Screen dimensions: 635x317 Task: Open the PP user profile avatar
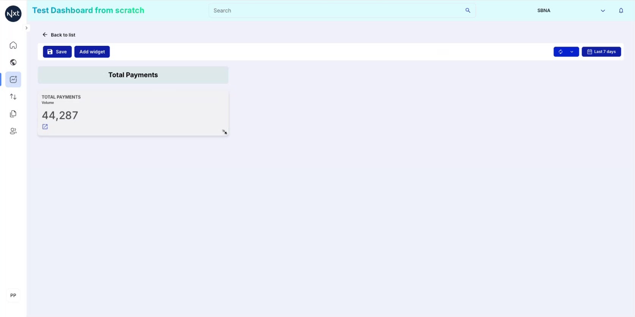pyautogui.click(x=13, y=295)
